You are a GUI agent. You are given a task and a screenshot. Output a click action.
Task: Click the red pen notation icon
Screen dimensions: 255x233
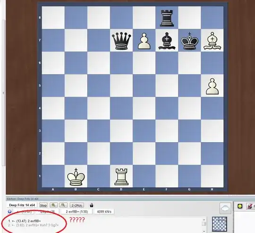tap(250, 206)
